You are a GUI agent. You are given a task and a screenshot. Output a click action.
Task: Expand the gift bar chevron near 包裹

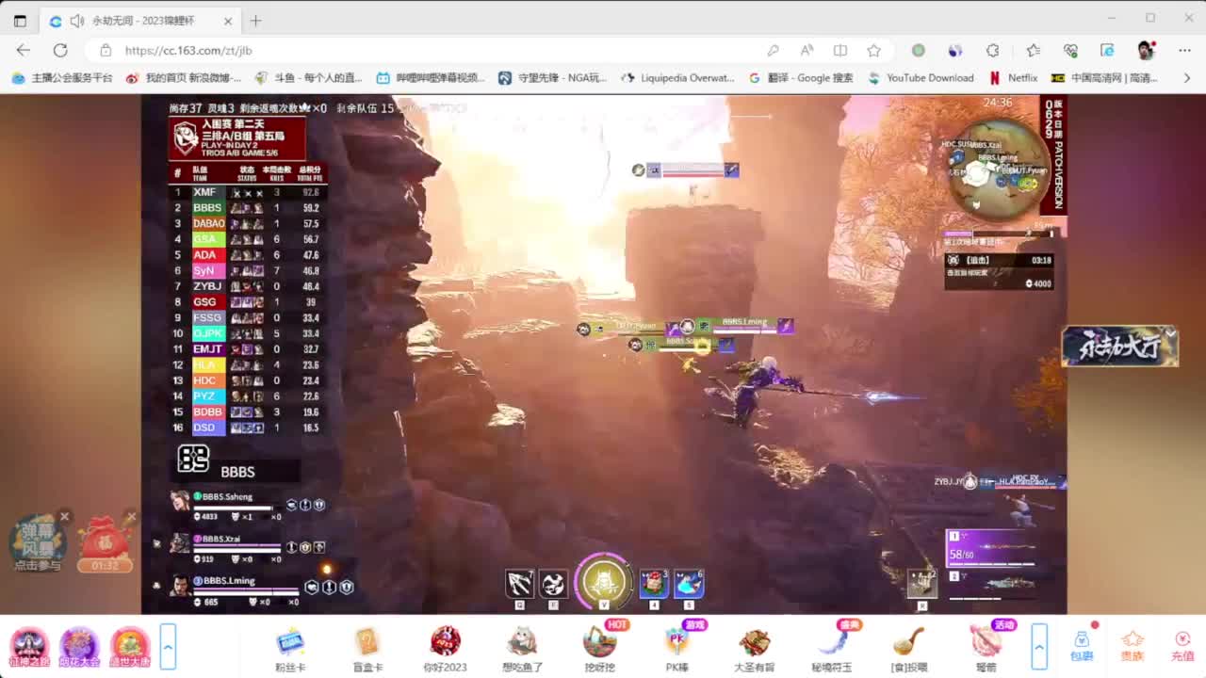pyautogui.click(x=1039, y=647)
